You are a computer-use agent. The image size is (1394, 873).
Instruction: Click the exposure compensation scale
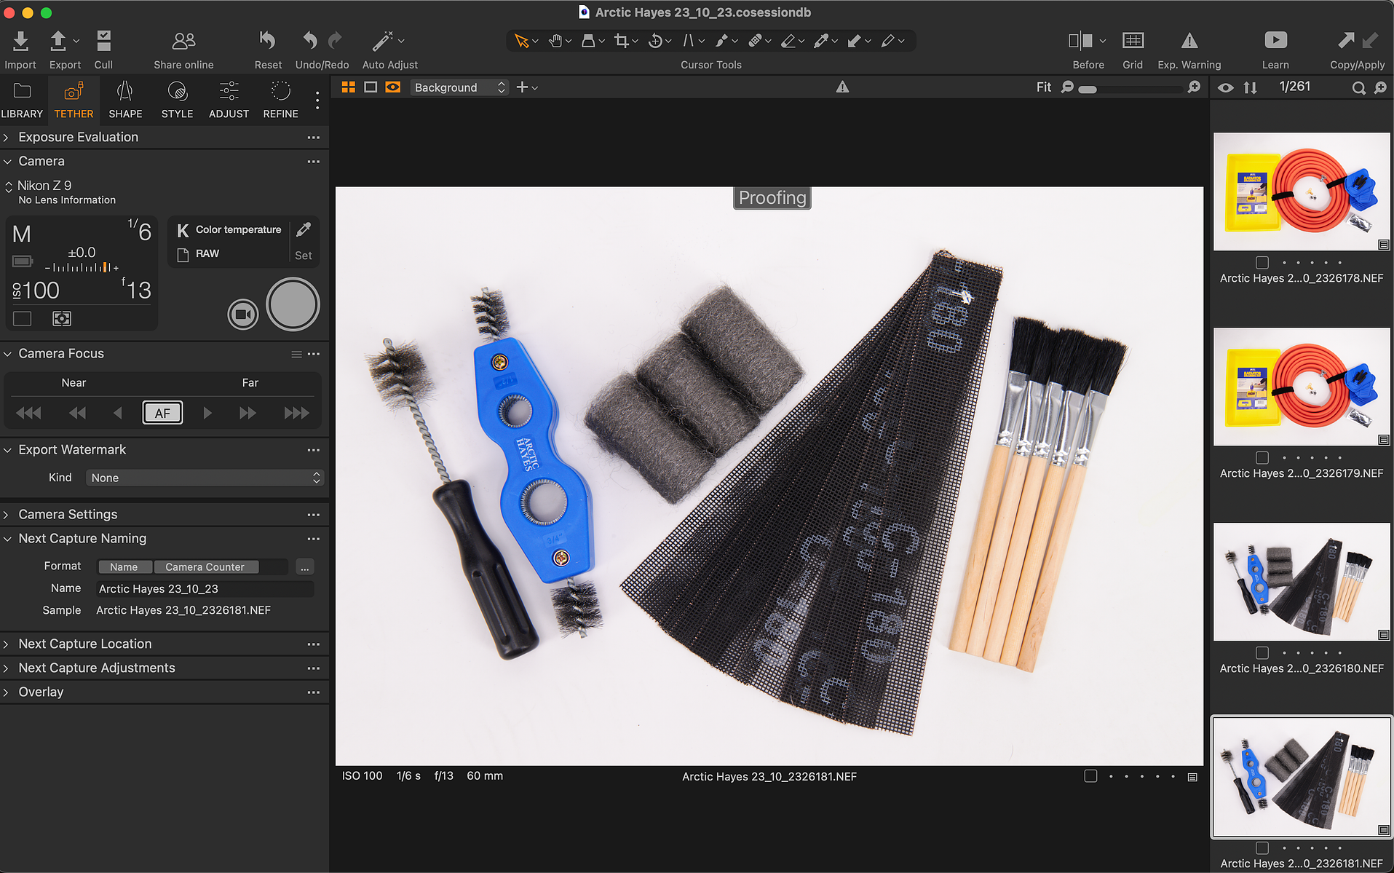click(x=82, y=267)
